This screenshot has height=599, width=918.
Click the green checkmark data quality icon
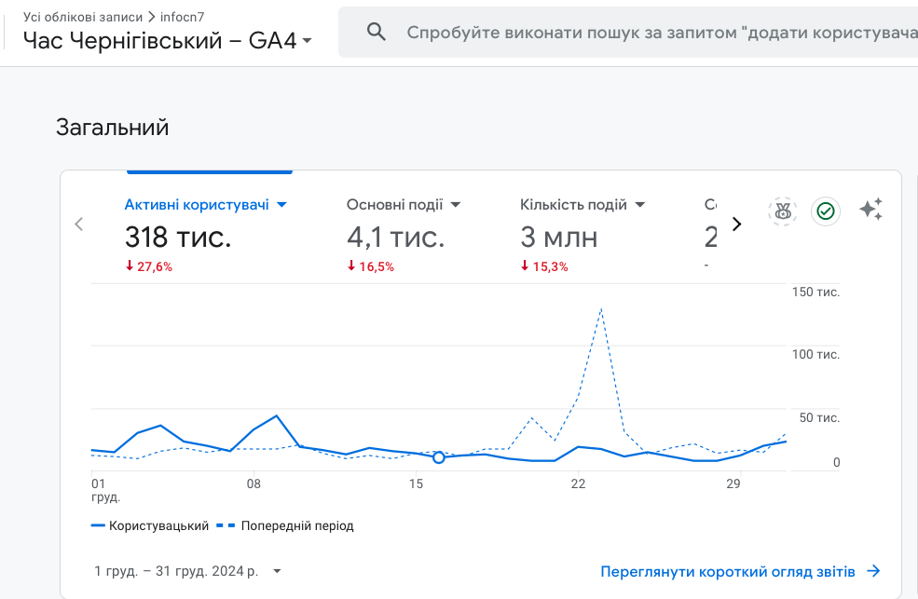[x=825, y=211]
